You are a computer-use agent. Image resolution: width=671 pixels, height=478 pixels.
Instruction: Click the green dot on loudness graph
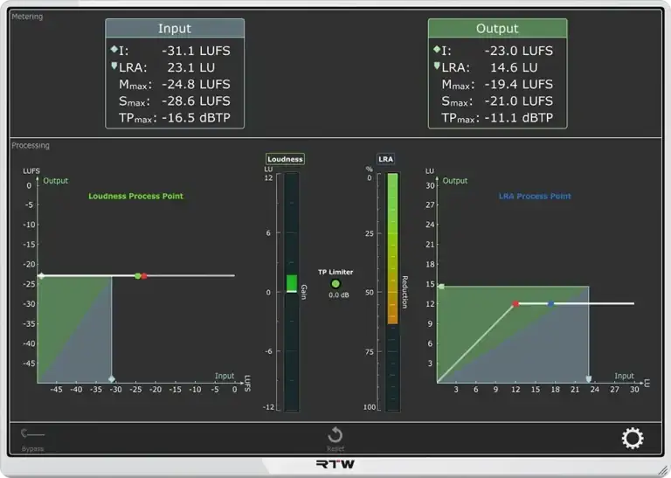pyautogui.click(x=137, y=276)
